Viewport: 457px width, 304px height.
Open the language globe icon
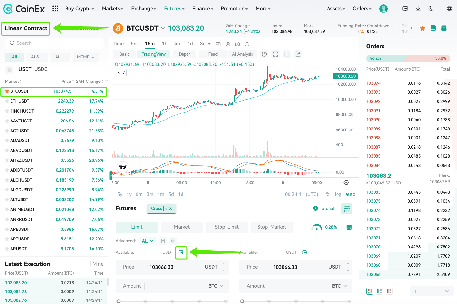pyautogui.click(x=450, y=9)
